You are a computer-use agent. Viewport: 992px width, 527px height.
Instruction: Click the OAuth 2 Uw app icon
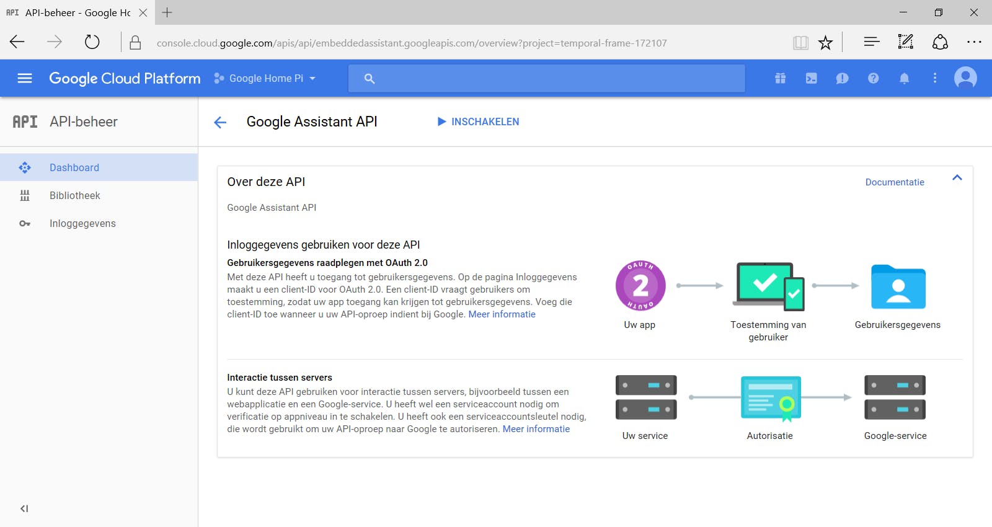tap(640, 286)
